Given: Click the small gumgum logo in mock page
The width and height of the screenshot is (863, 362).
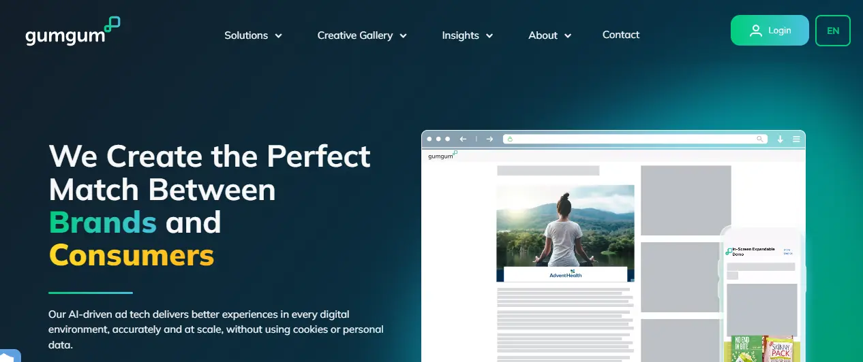Looking at the screenshot, I should [x=442, y=156].
